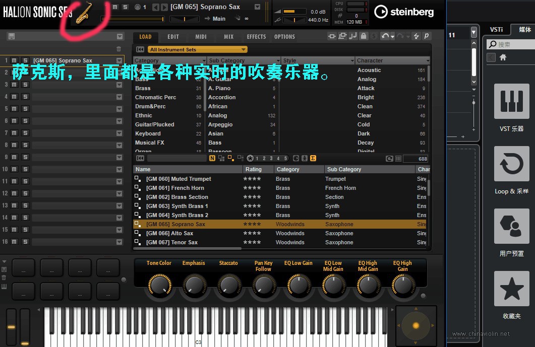Solo slot 1 Soprano Sax

point(25,60)
